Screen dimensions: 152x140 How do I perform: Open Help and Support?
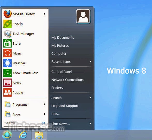click(65, 106)
